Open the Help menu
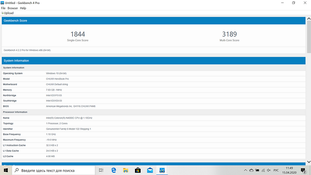This screenshot has height=175, width=311. pyautogui.click(x=23, y=8)
